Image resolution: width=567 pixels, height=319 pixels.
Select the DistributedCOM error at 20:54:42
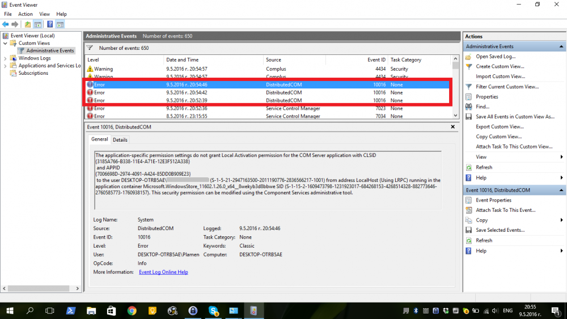click(x=268, y=92)
